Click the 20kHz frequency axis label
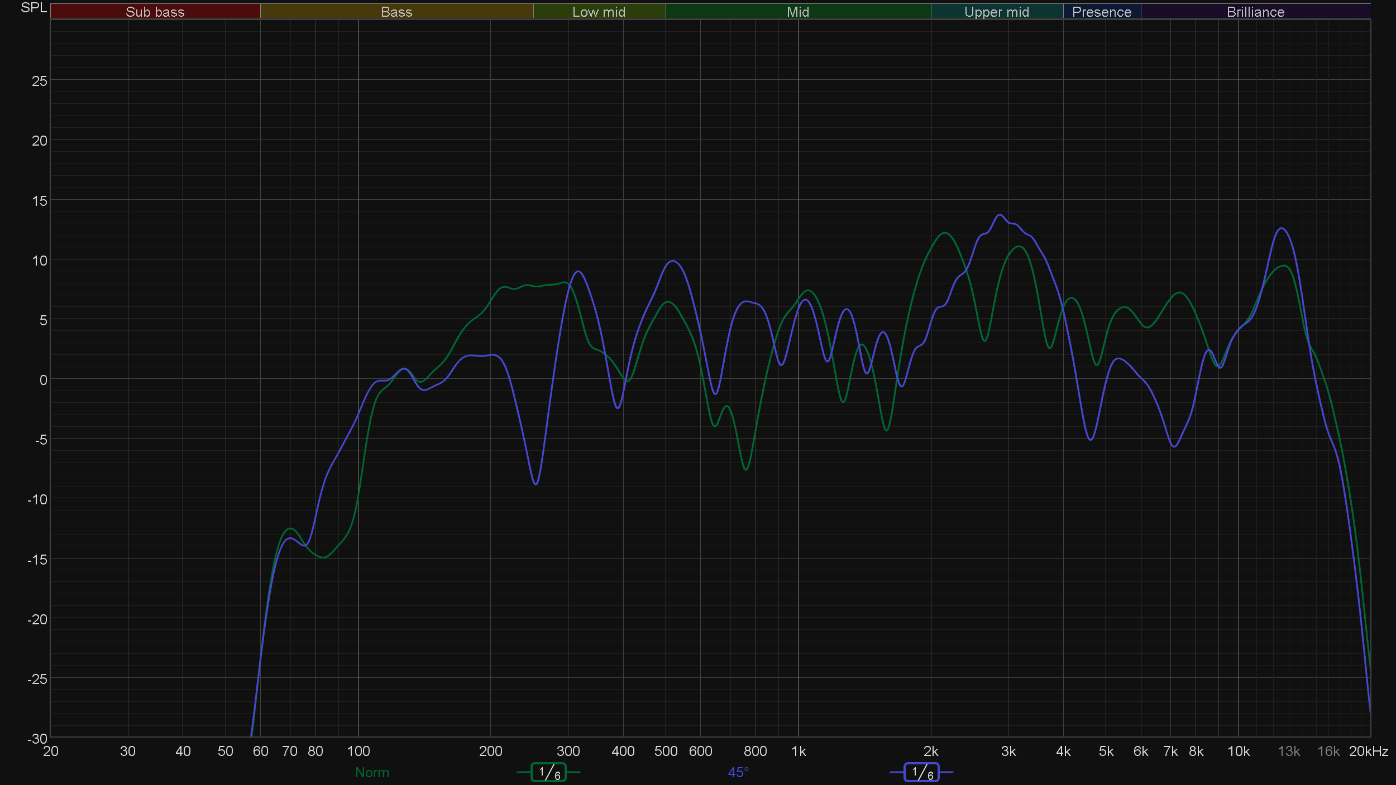Viewport: 1396px width, 785px height. pos(1368,752)
